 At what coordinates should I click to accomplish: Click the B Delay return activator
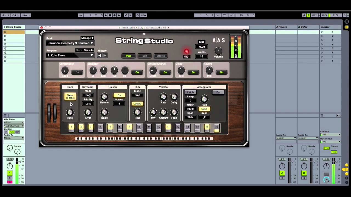(x=304, y=173)
